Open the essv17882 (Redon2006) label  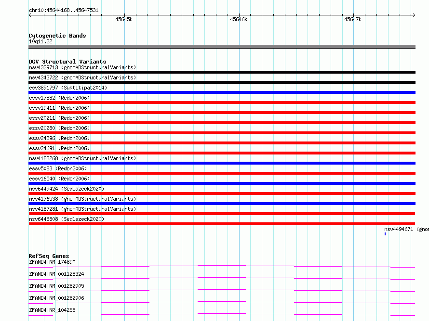click(x=59, y=98)
